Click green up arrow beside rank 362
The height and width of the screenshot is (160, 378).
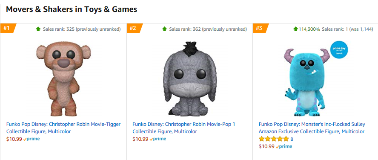(x=164, y=29)
